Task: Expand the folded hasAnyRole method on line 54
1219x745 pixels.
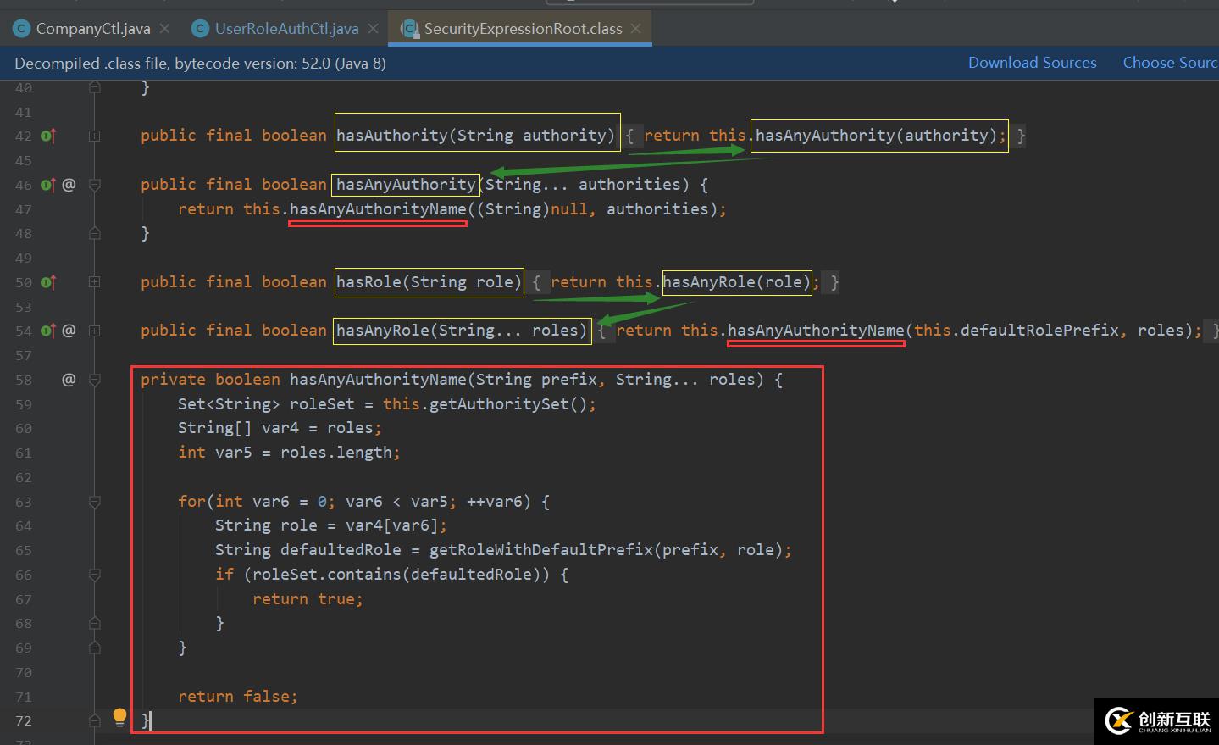Action: (x=95, y=331)
